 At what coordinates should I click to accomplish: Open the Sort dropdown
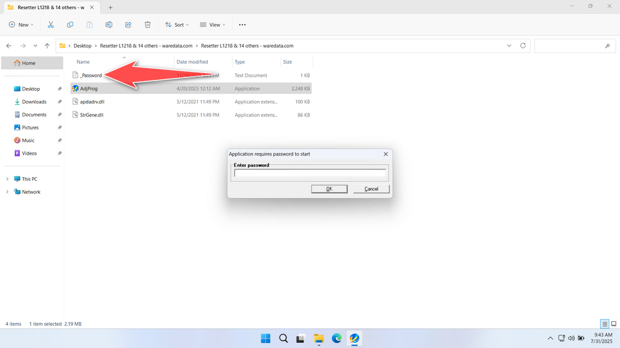[177, 25]
